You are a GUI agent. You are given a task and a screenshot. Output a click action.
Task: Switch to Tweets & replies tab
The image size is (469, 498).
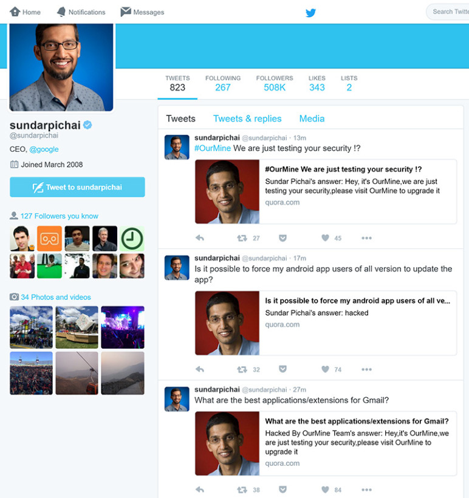(247, 119)
